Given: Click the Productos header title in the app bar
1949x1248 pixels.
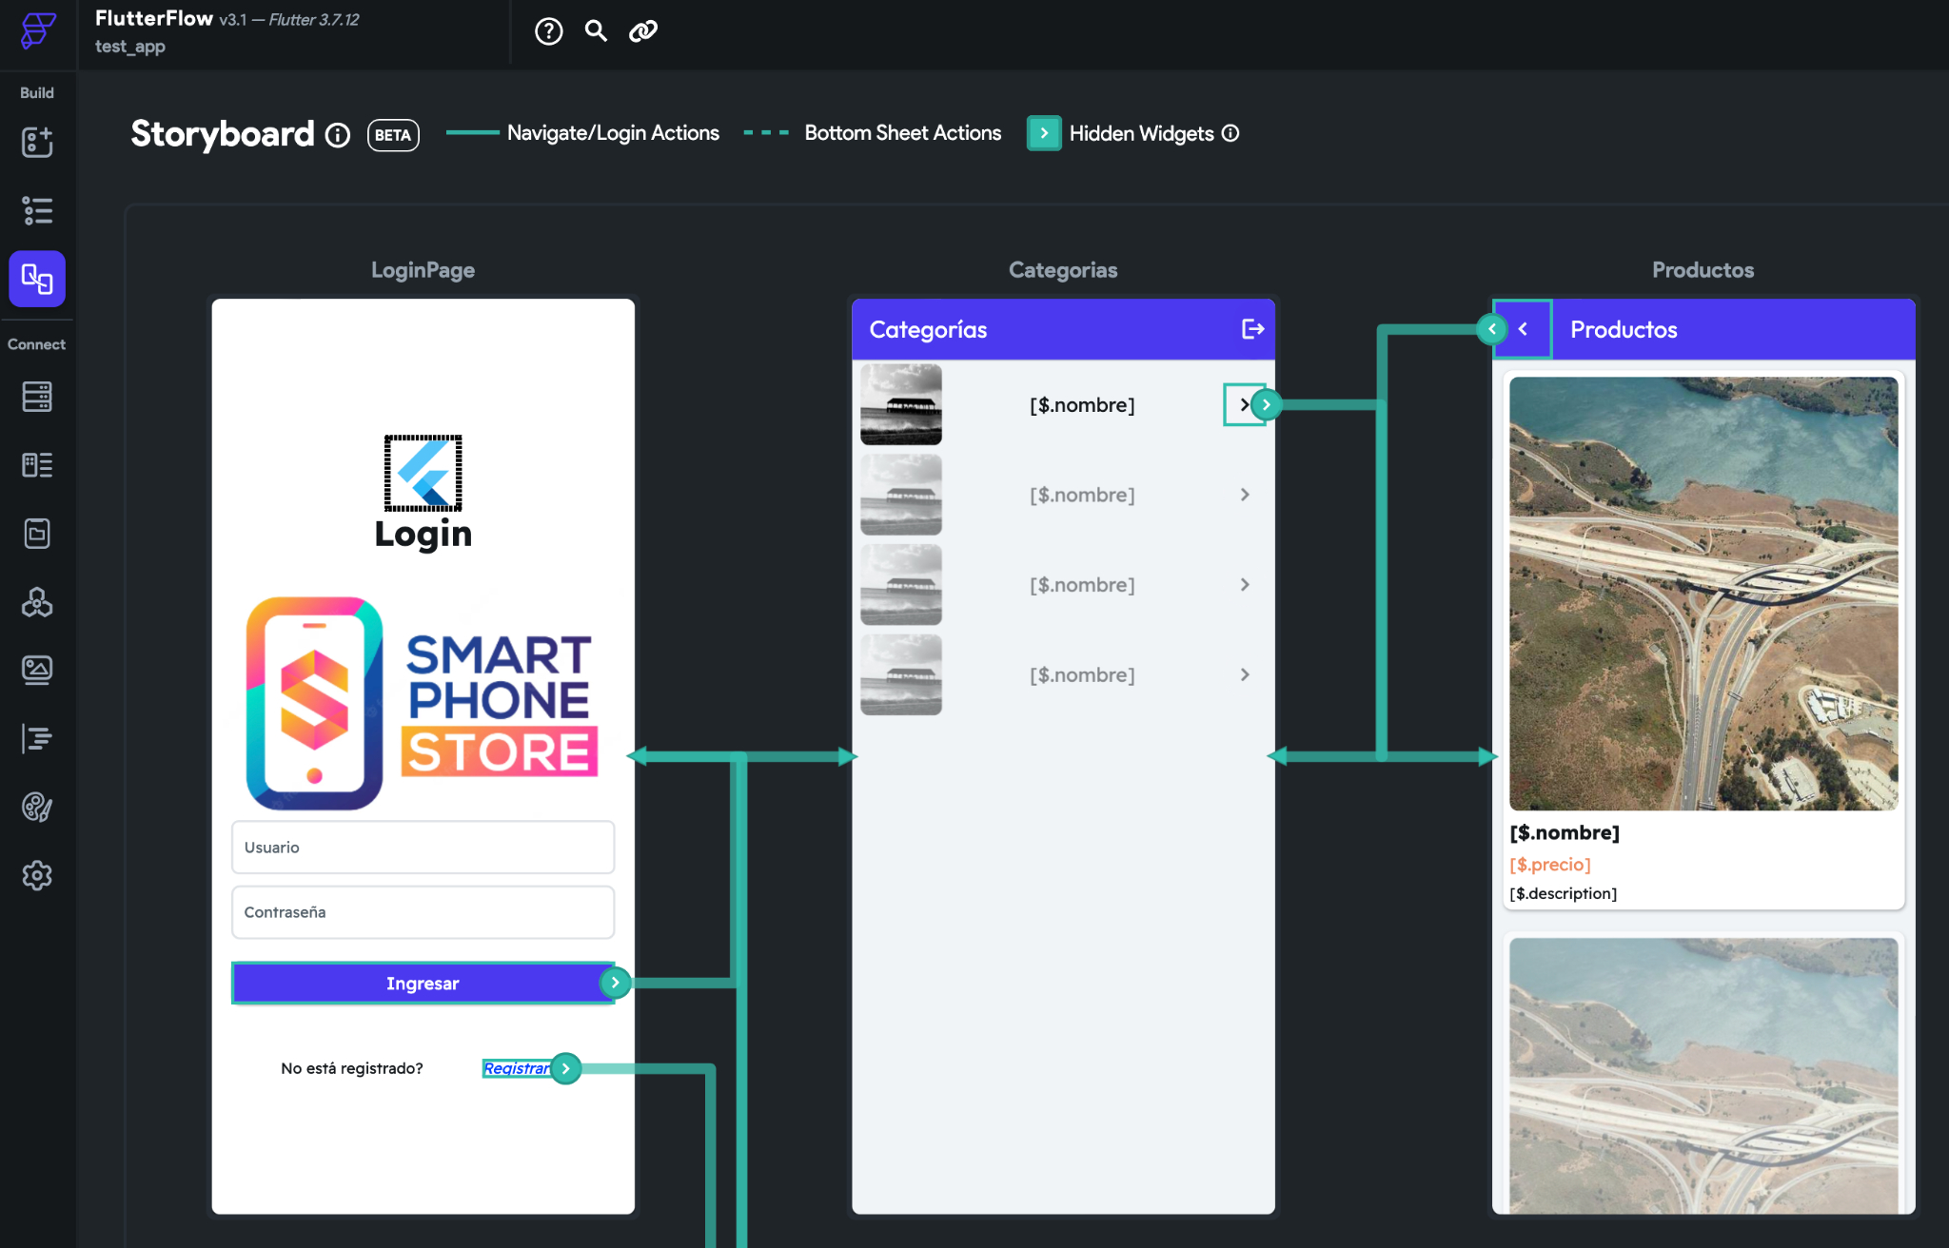Looking at the screenshot, I should tap(1624, 329).
